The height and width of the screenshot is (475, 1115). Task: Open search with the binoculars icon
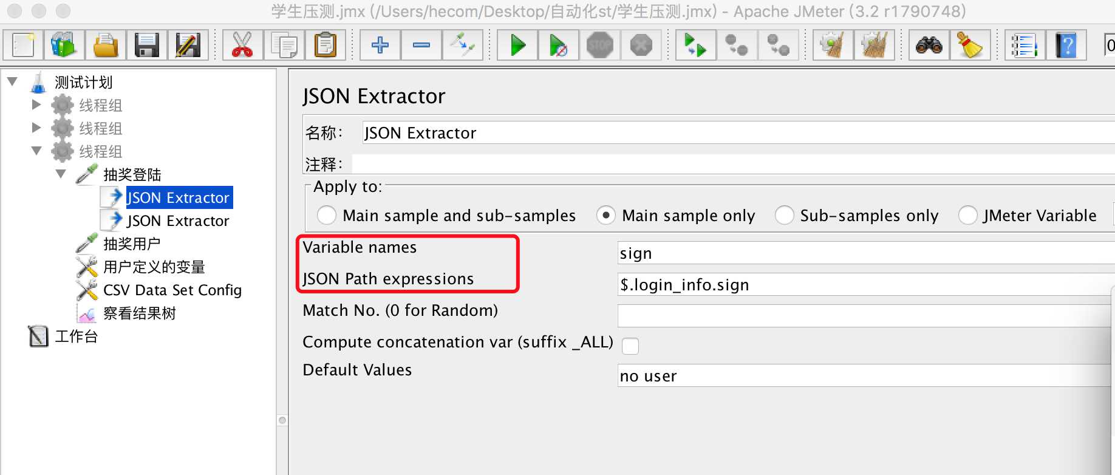tap(929, 45)
